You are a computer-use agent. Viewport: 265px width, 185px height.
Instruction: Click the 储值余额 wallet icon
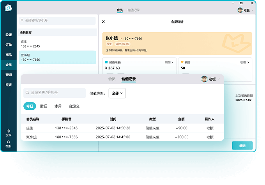106,62
